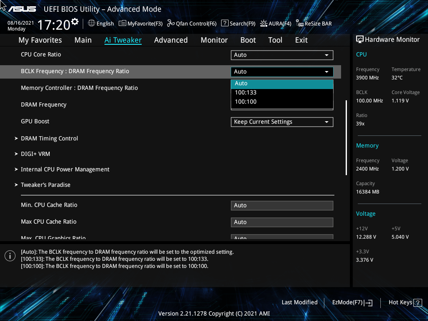Viewport: 428px width, 321px height.
Task: Click the 39x ratio value
Action: click(x=360, y=124)
